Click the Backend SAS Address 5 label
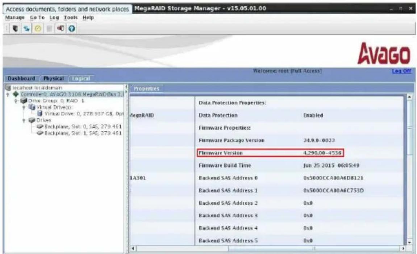 (x=228, y=241)
